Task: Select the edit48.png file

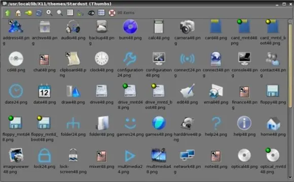Action: click(x=188, y=91)
